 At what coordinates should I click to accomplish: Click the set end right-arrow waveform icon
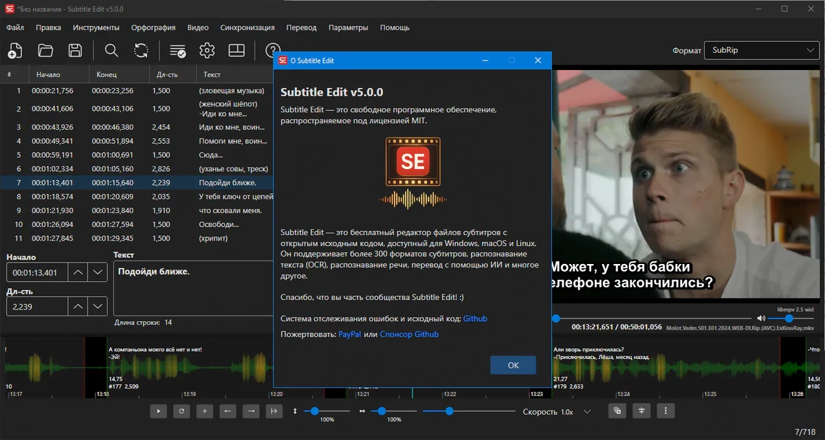pos(250,411)
